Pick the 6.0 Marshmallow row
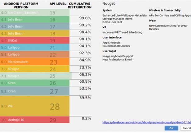Screen dimensions: 191x133 pos(35,62)
